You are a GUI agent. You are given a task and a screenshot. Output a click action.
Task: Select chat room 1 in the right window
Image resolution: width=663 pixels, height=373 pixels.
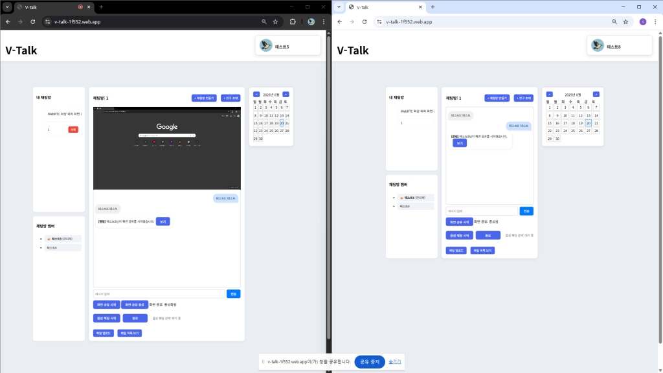tap(416, 123)
